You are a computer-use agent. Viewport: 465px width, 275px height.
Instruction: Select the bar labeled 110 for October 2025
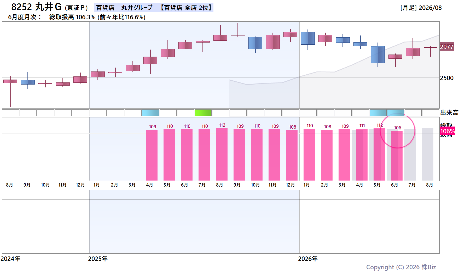click(x=257, y=155)
